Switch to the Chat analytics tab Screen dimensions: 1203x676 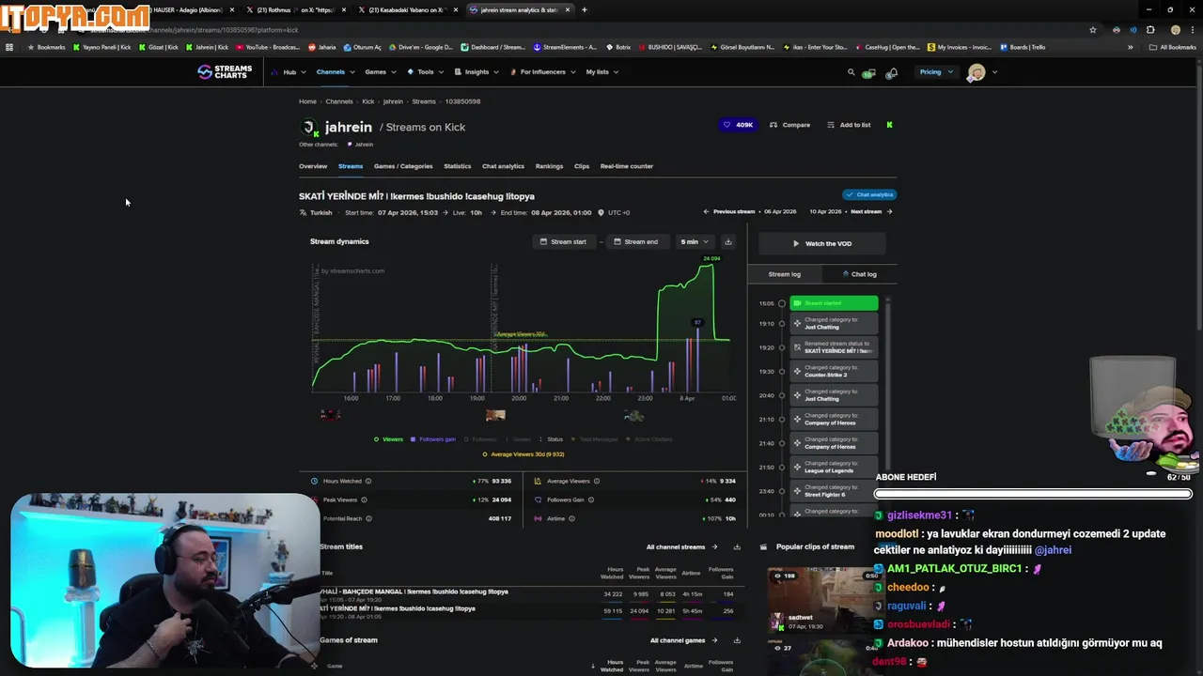click(503, 166)
